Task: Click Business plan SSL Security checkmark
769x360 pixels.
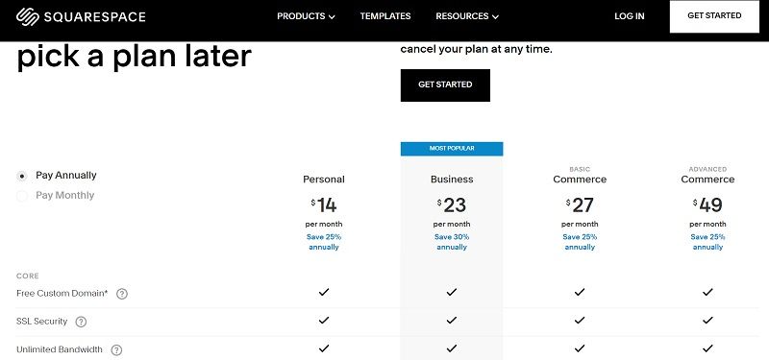Action: pos(452,321)
